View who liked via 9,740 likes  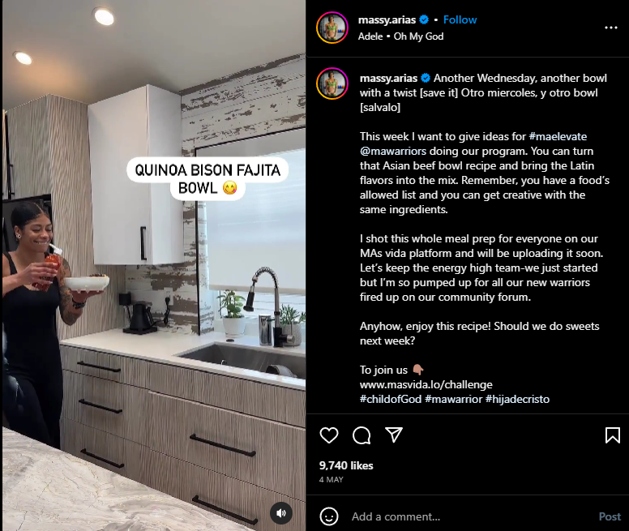coord(346,465)
